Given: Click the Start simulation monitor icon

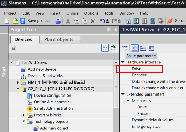Looking at the screenshot, I should [153, 21].
